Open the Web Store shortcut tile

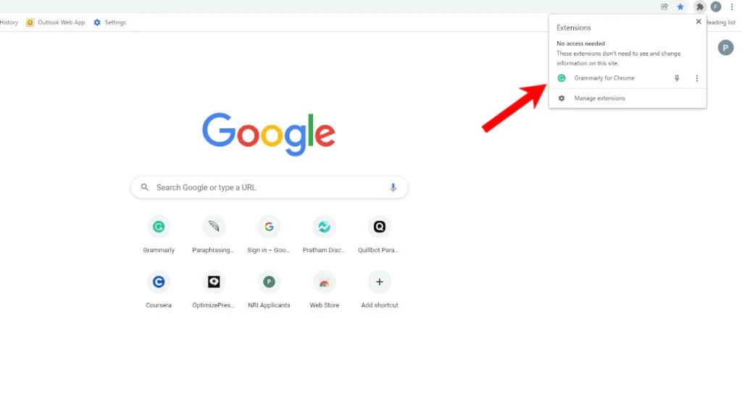tap(324, 290)
